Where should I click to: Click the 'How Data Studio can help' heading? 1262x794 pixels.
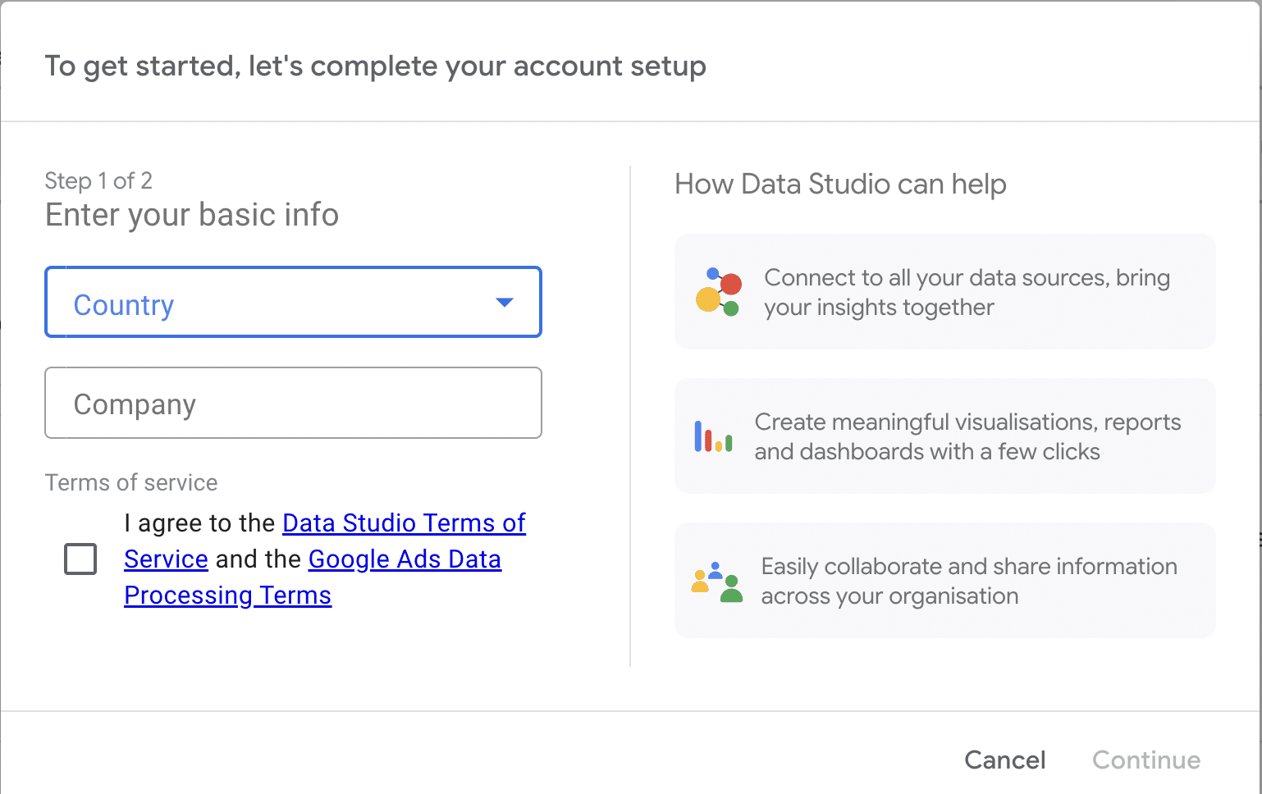[840, 184]
